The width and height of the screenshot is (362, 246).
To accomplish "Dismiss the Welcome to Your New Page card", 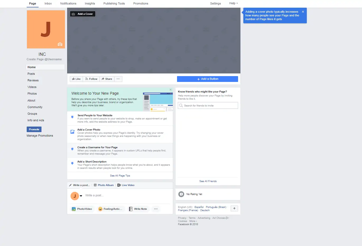I will (170, 90).
